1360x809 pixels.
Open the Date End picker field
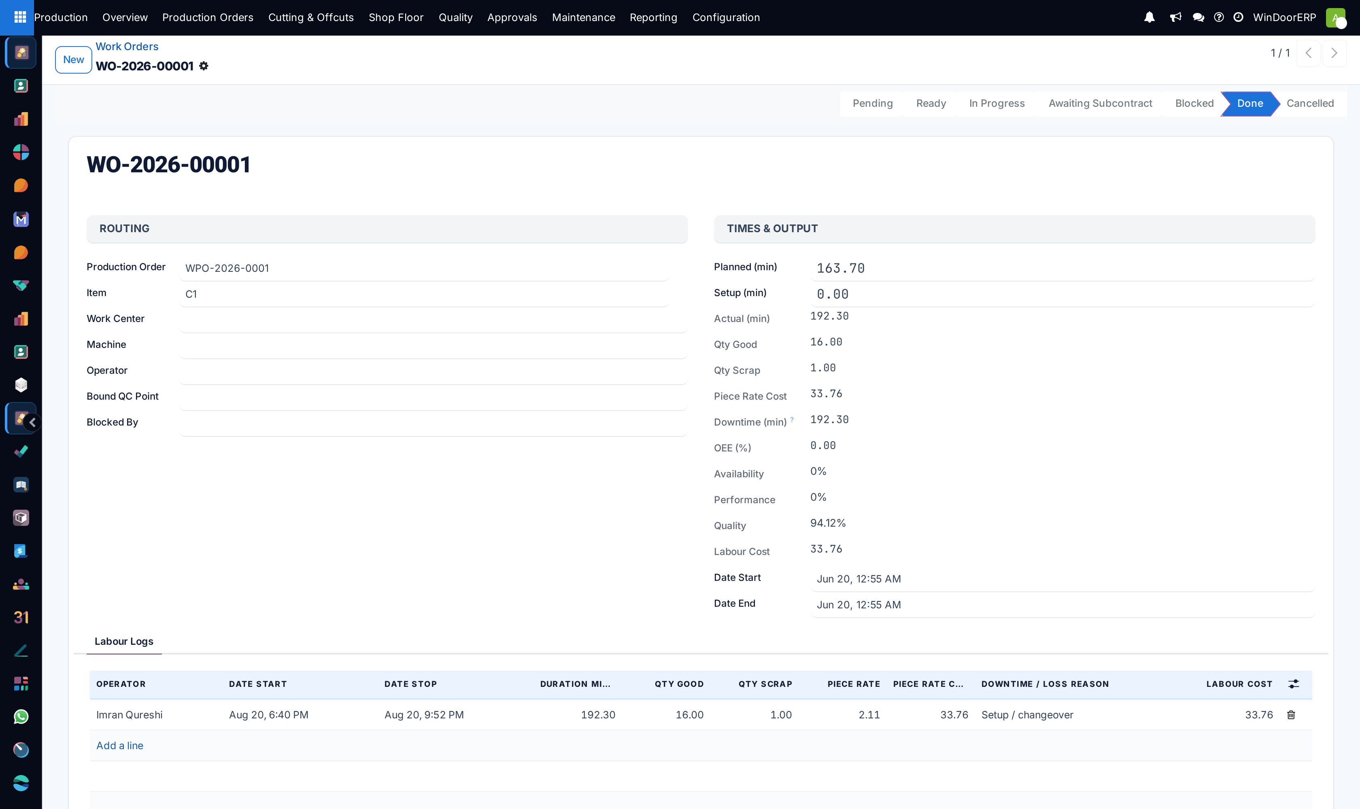[x=1062, y=605]
